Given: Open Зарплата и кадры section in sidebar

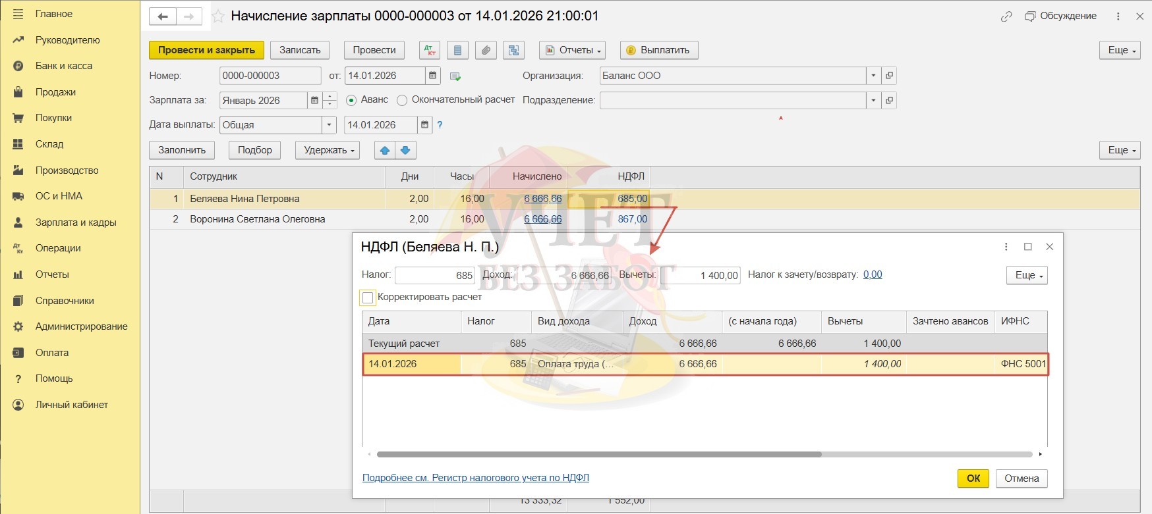Looking at the screenshot, I should (76, 222).
